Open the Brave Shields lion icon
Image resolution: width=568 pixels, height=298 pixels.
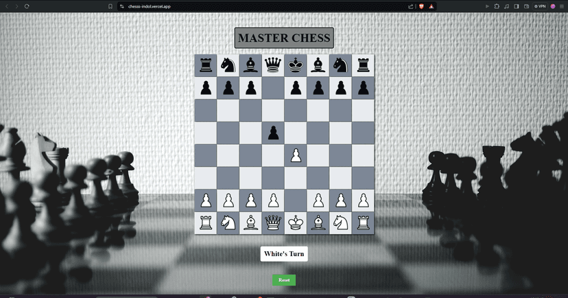coord(421,6)
